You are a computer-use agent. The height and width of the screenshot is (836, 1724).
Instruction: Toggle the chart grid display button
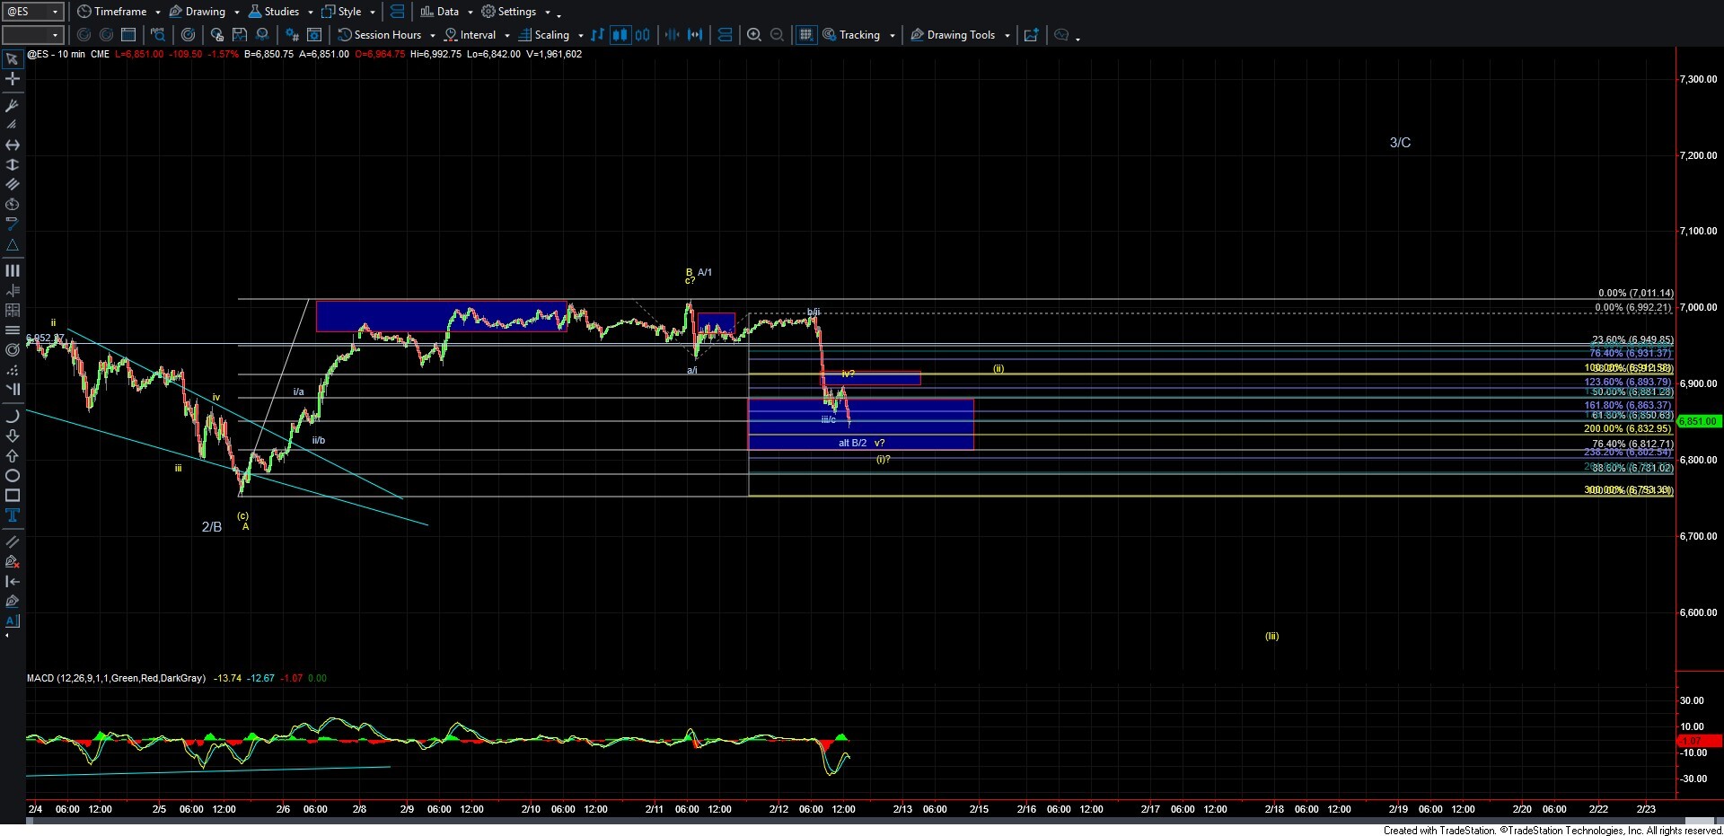[x=806, y=35]
